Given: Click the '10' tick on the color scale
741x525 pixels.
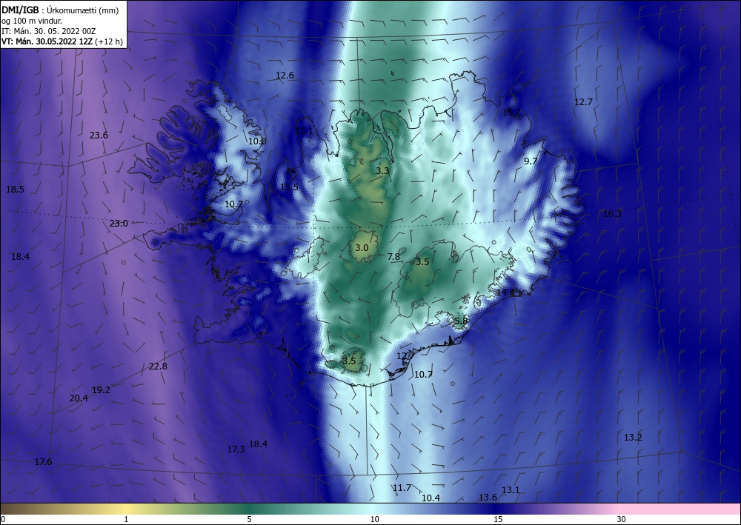Looking at the screenshot, I should [x=374, y=520].
